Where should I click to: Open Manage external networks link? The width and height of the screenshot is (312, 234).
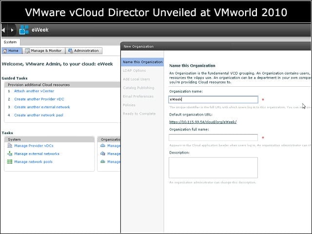click(x=37, y=154)
